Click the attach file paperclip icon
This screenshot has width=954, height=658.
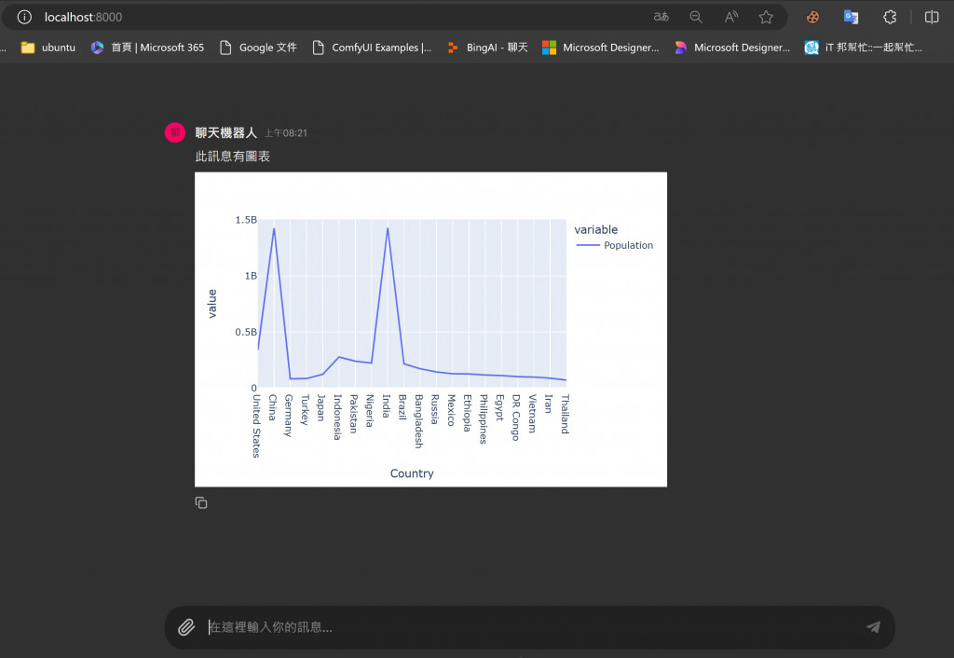coord(186,627)
